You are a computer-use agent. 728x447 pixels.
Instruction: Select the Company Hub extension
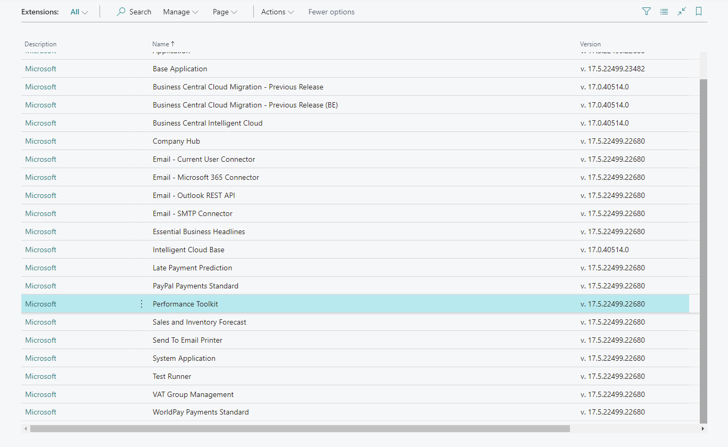point(176,141)
